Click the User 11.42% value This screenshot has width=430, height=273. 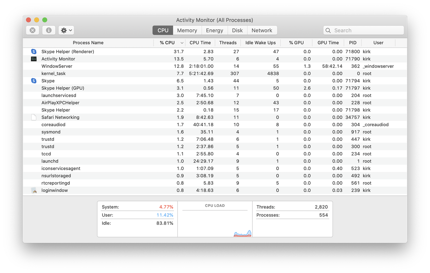coord(165,215)
